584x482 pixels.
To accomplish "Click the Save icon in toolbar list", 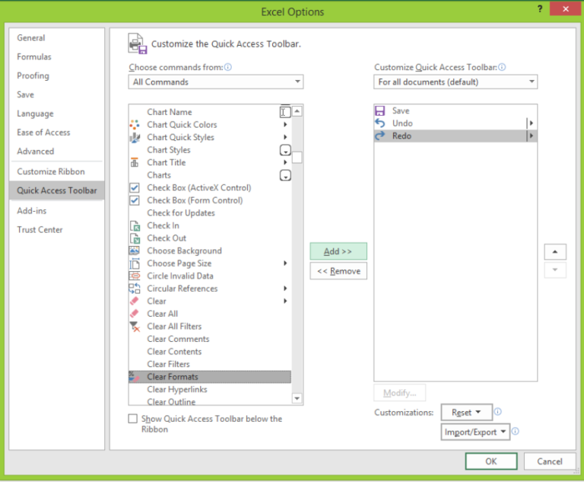I will click(x=380, y=111).
